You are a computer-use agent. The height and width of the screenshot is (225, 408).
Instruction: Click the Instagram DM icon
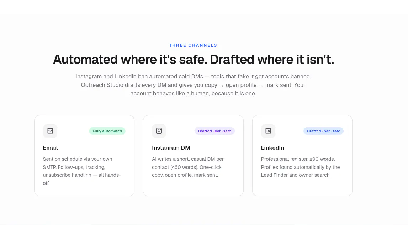pyautogui.click(x=159, y=131)
